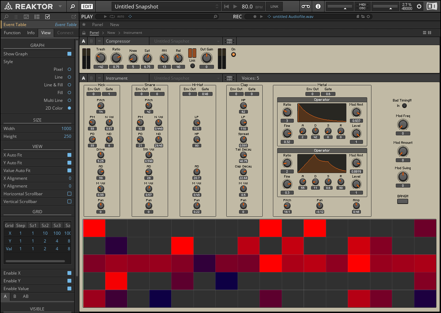
Task: Select the Instrument breadcrumb item
Action: (x=133, y=33)
